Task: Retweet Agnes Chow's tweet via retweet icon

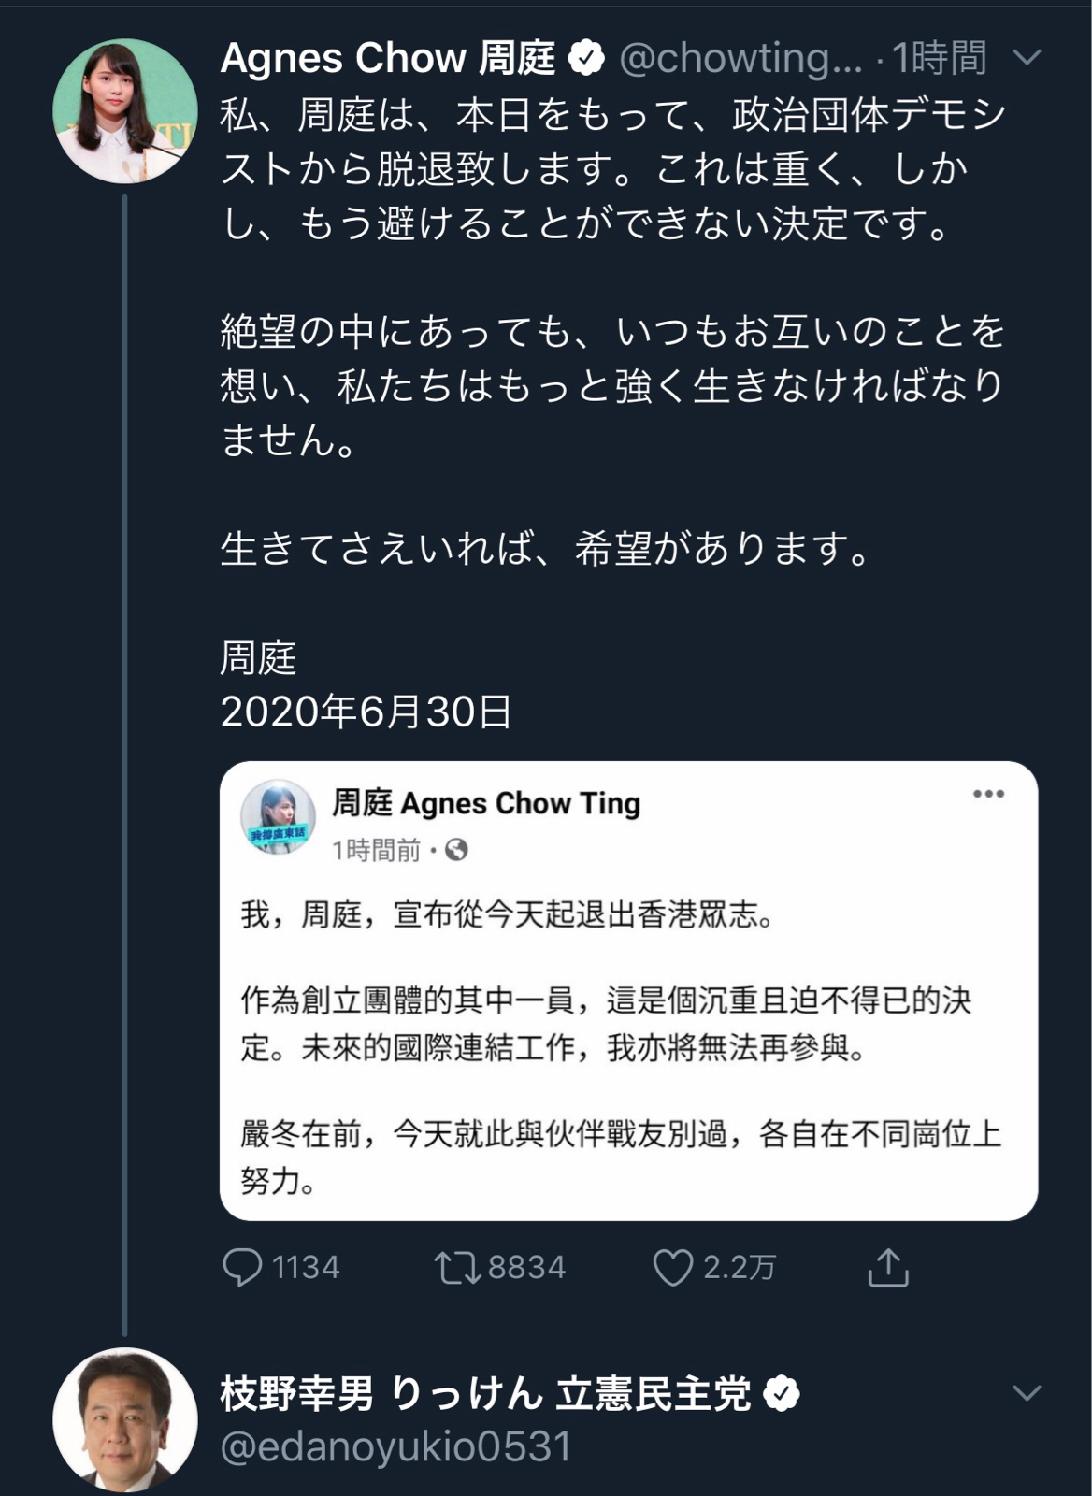Action: (457, 1268)
